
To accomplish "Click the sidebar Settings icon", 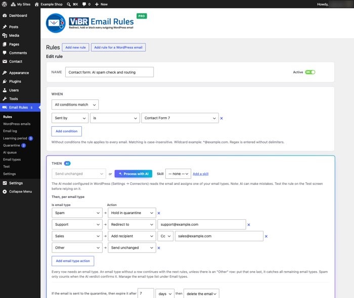I will [x=5, y=183].
